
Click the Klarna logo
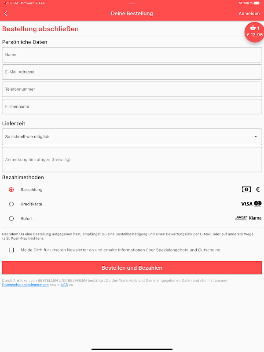(x=255, y=218)
